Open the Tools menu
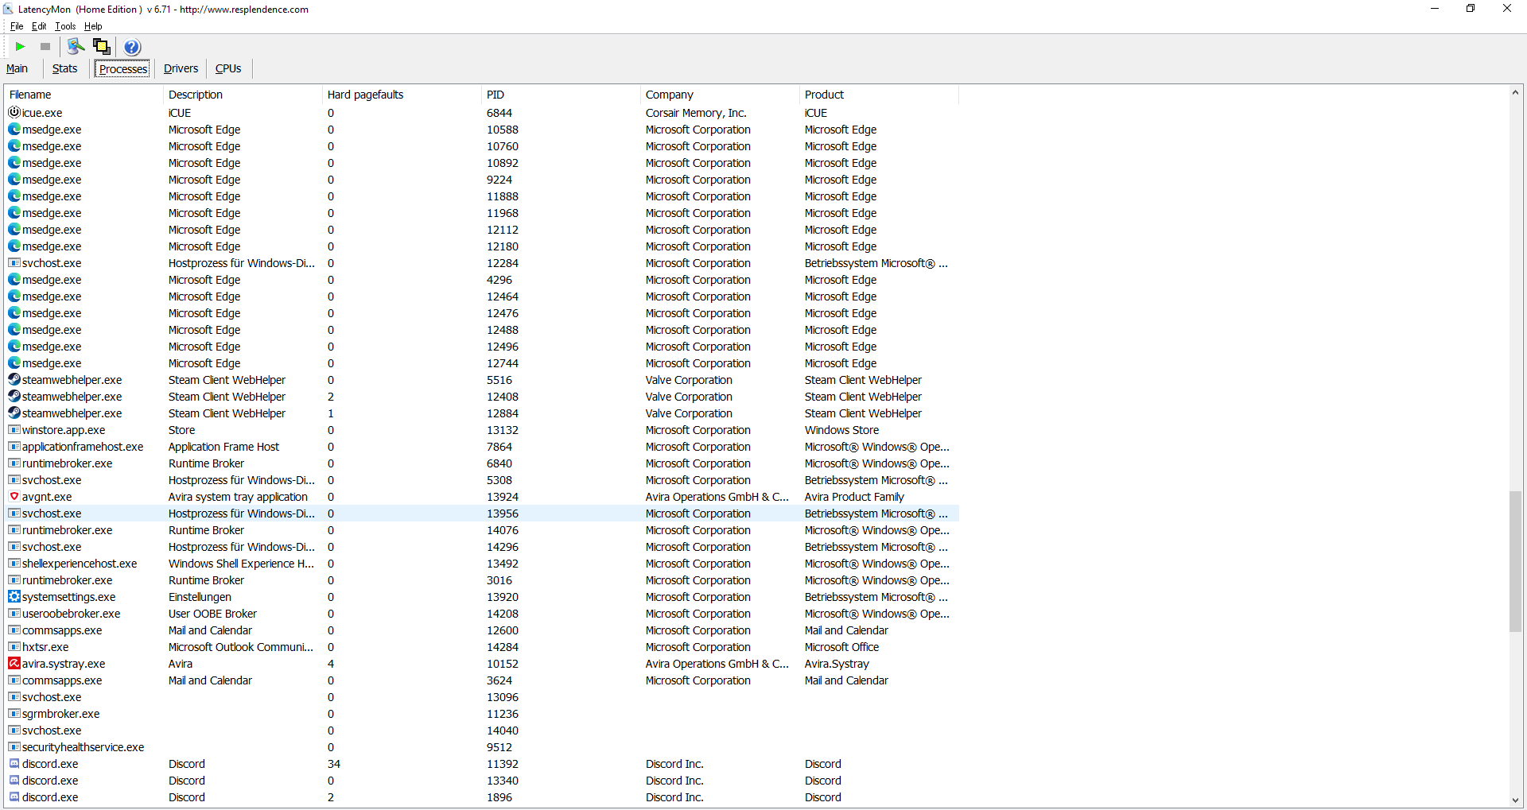The width and height of the screenshot is (1527, 810). click(x=65, y=26)
